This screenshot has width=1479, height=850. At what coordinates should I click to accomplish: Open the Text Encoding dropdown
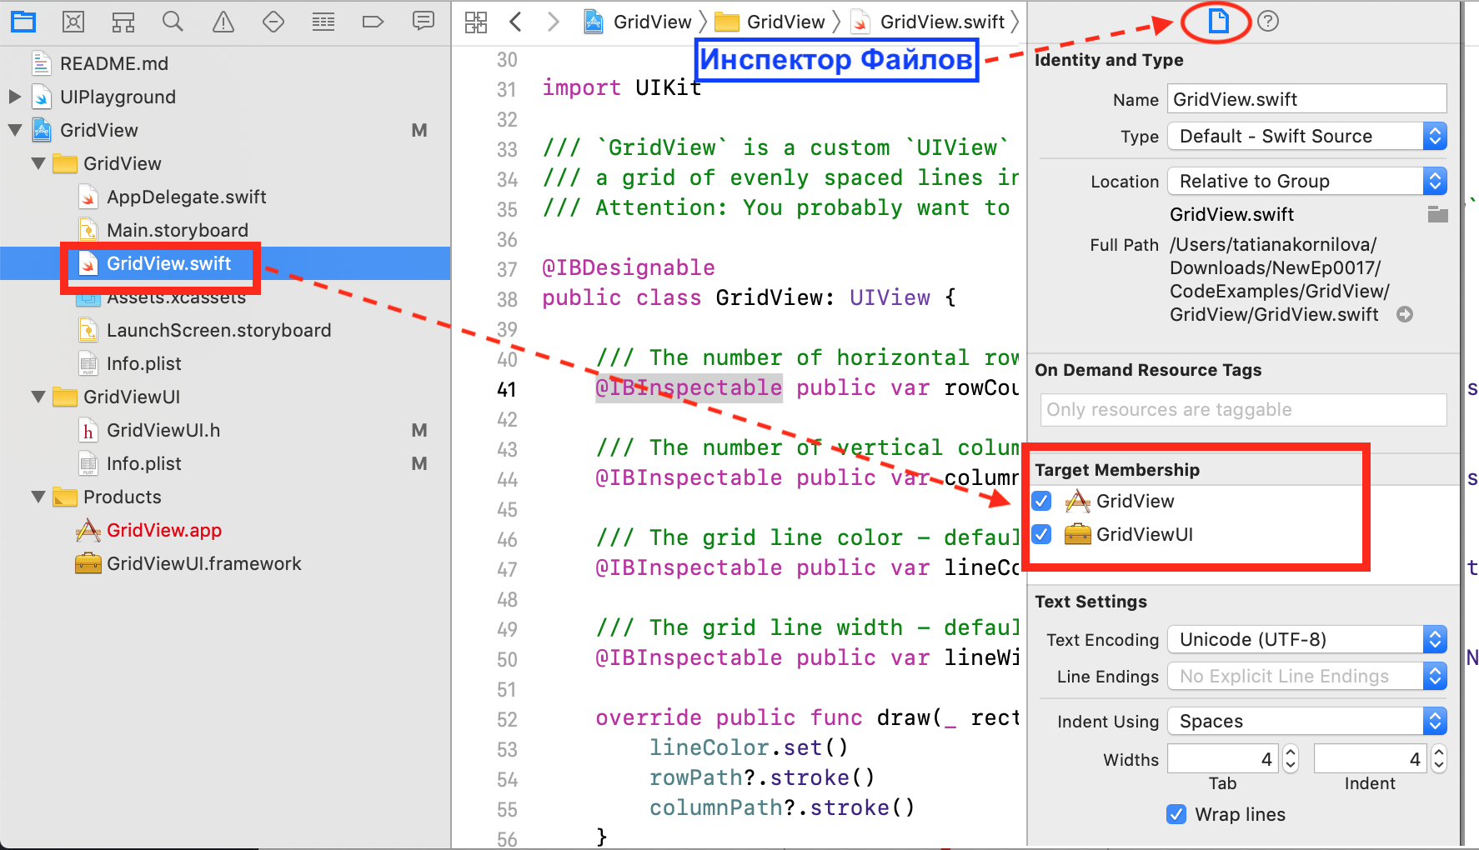(1306, 640)
